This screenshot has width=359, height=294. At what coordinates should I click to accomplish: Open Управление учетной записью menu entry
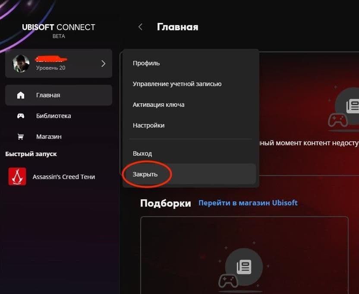click(x=177, y=84)
